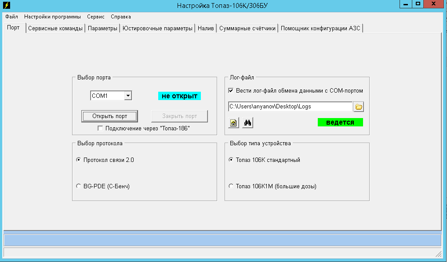Minimize the Настройка Топаз-106К window
447x262 pixels.
pyautogui.click(x=406, y=4)
